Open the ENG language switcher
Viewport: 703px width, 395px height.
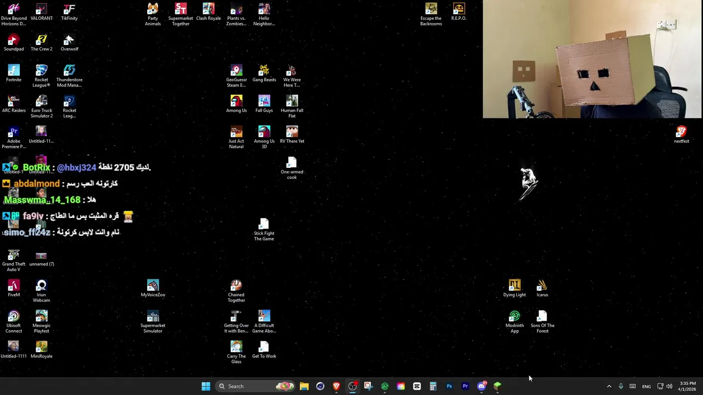(x=646, y=386)
